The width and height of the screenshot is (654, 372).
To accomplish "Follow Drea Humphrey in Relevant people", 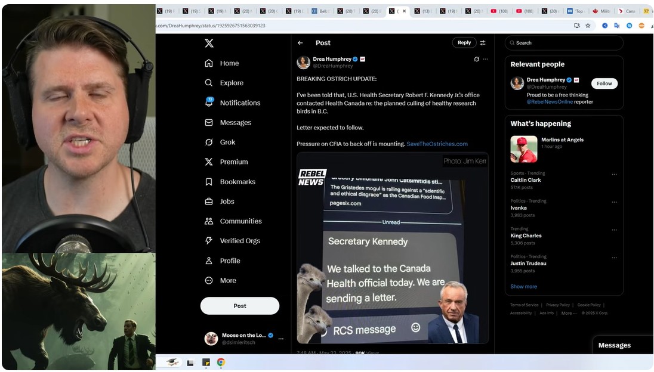I will pyautogui.click(x=604, y=83).
